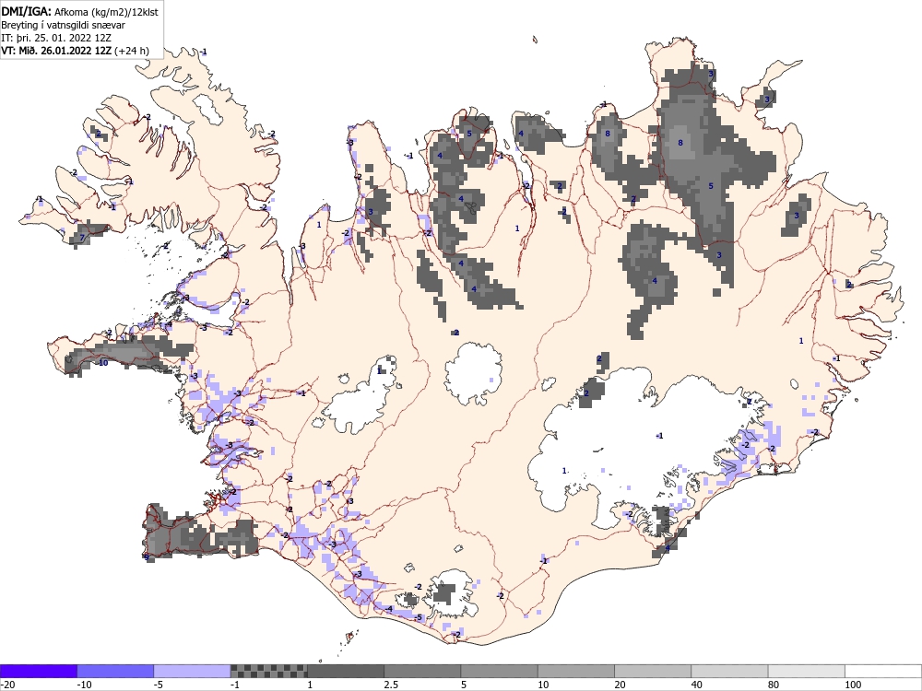Select the checkered -1 to 1 legend swatch
Viewport: 922px width, 691px height.
coord(268,671)
